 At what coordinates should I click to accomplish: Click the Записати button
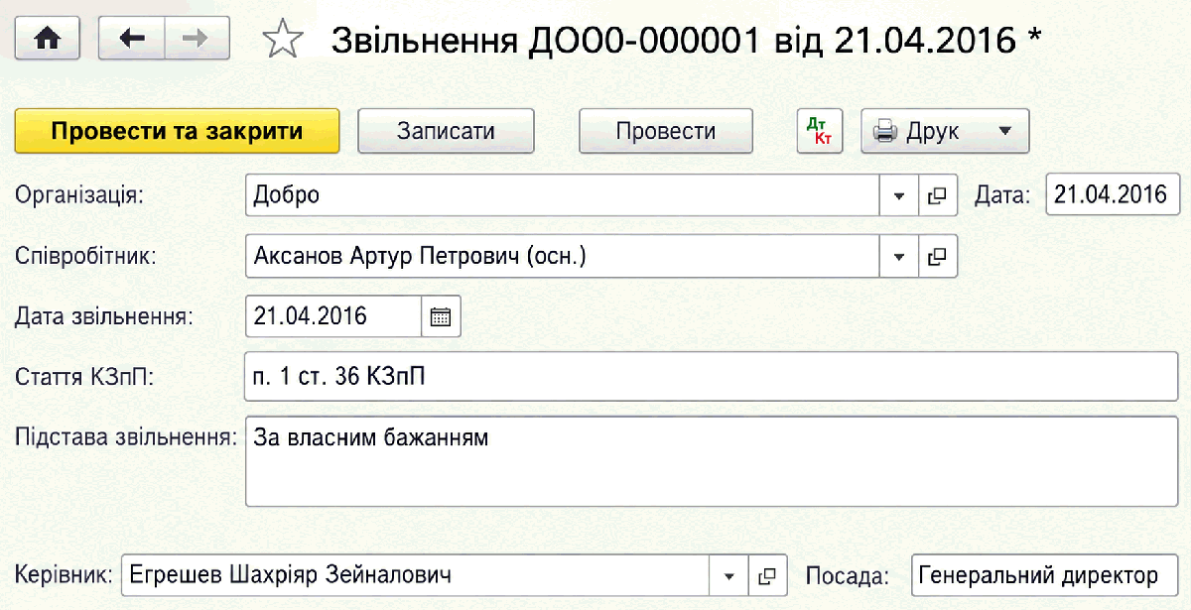point(446,131)
